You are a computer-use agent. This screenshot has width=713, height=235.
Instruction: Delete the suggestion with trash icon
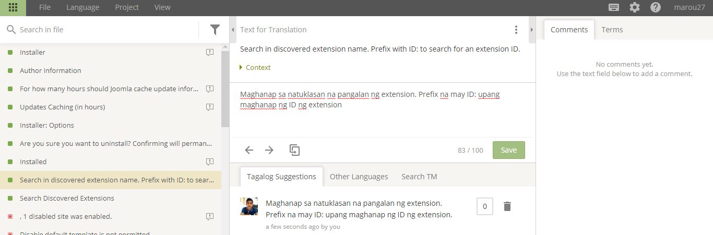coord(507,206)
